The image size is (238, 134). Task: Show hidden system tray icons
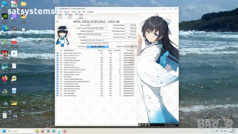(212, 131)
